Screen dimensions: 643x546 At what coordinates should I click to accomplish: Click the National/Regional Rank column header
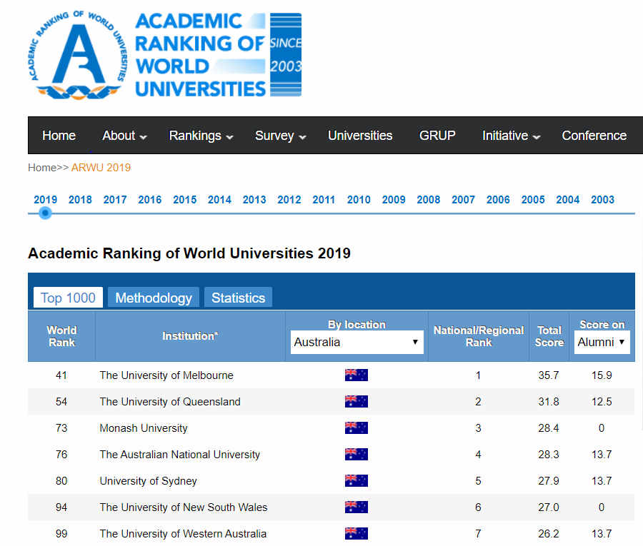tap(479, 336)
